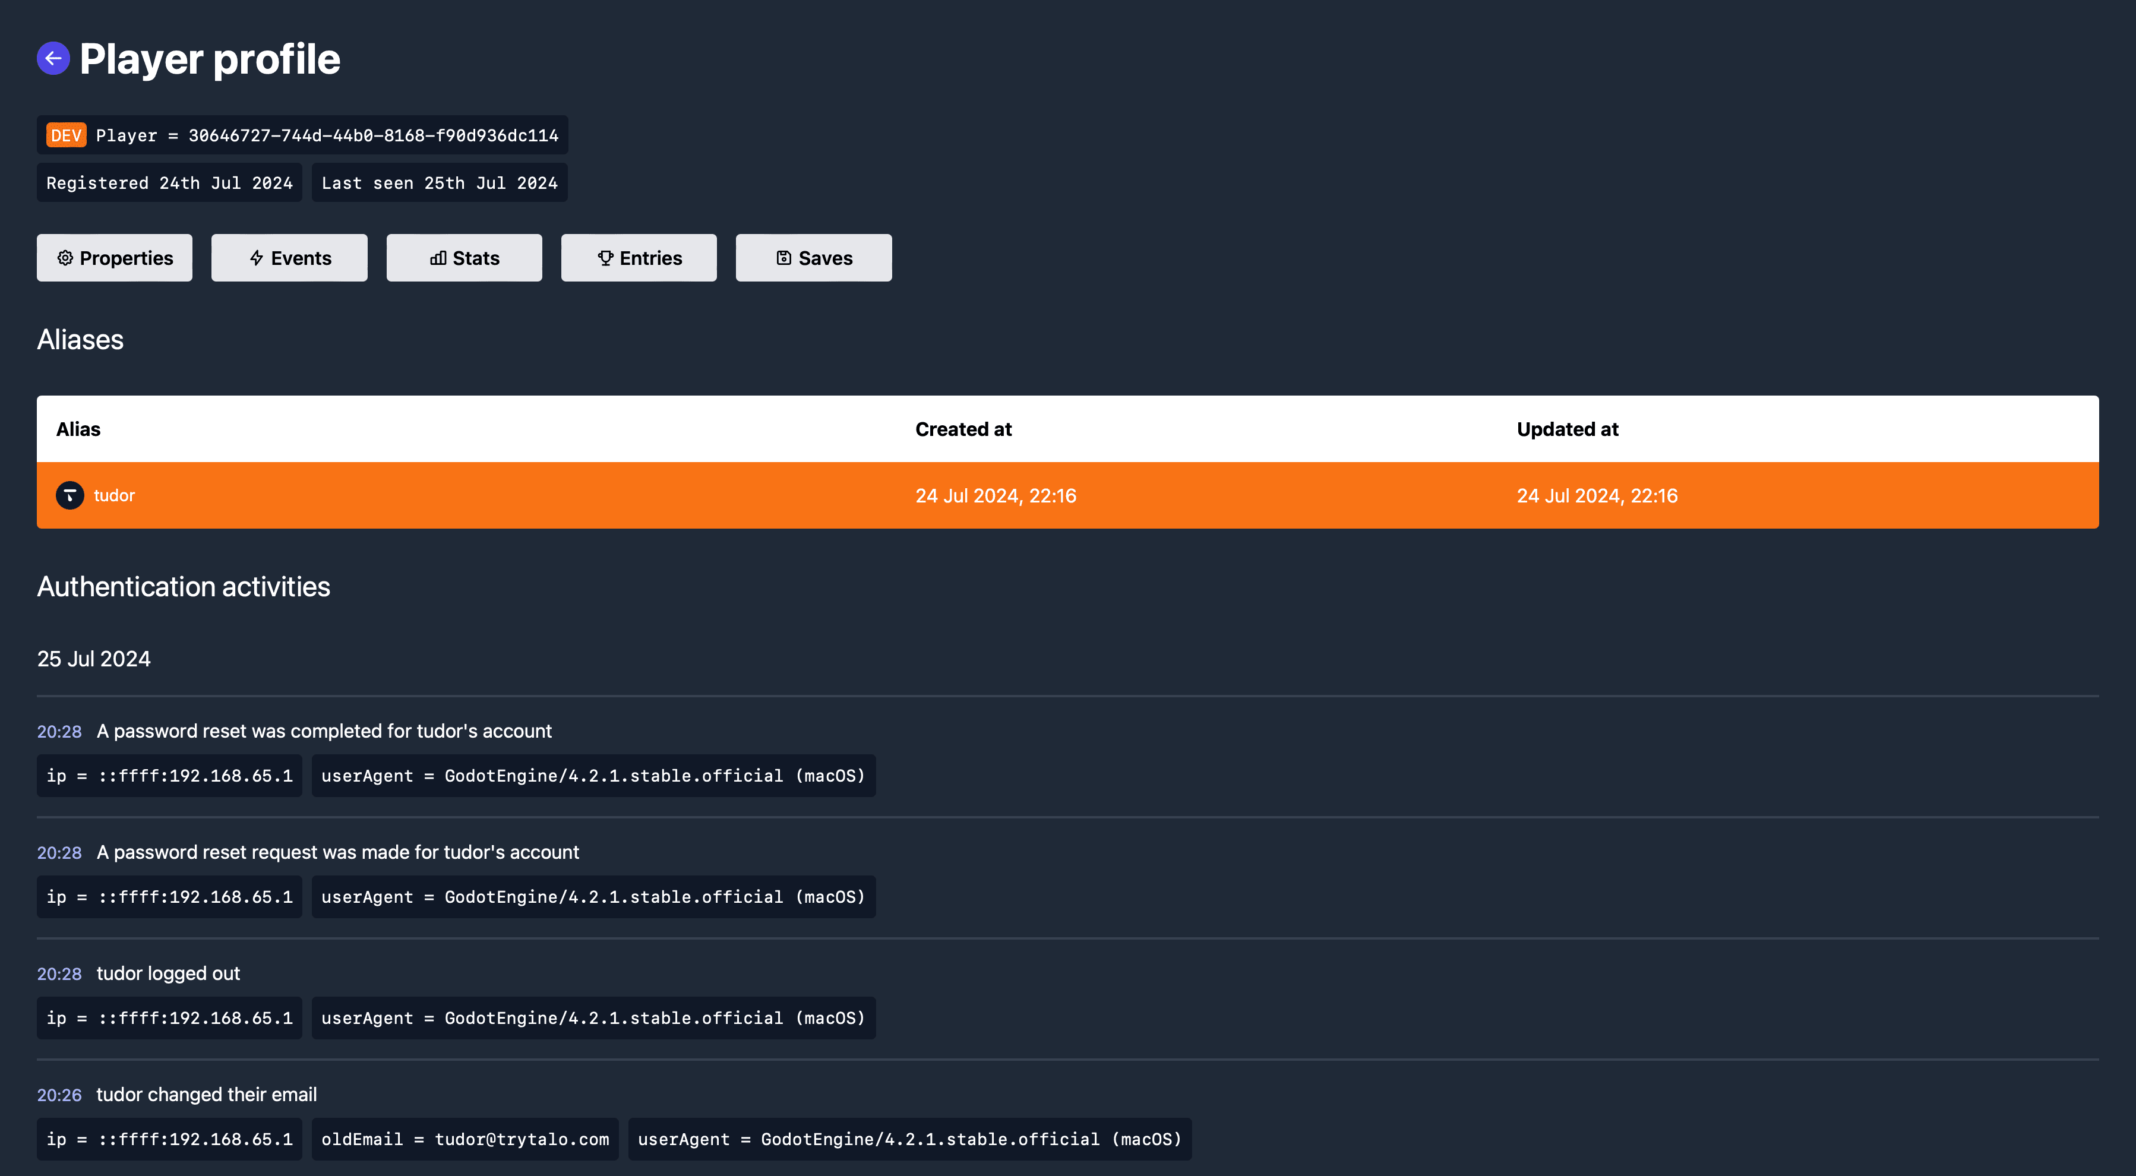
Task: Open the Saves tab
Action: click(813, 258)
